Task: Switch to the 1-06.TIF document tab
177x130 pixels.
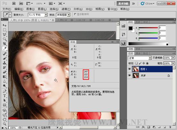Action: (x=100, y=20)
